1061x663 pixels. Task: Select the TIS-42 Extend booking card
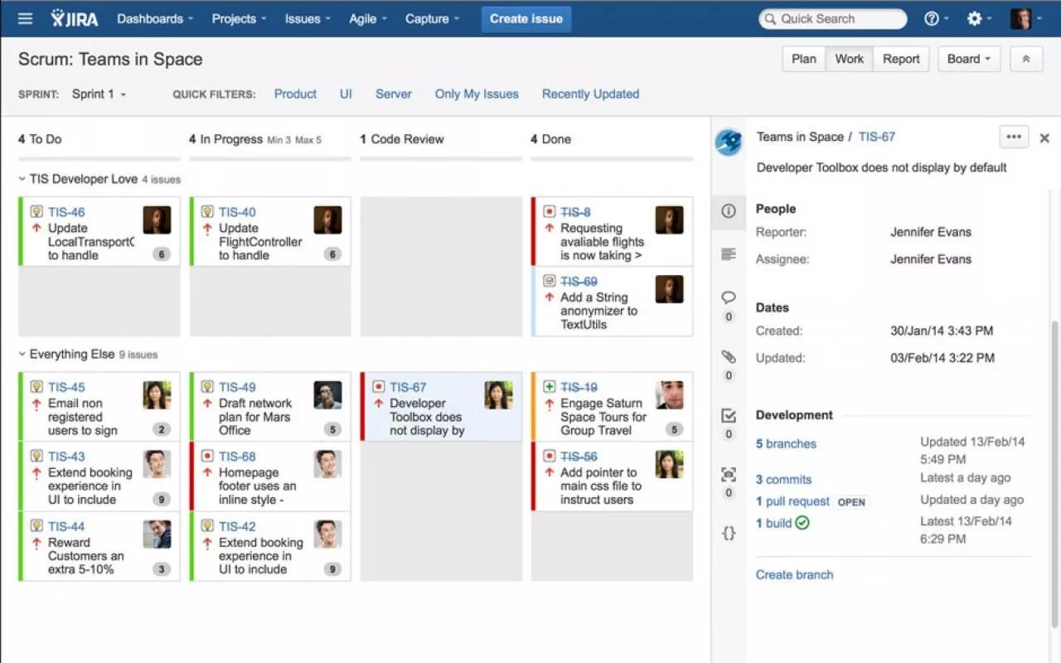270,546
